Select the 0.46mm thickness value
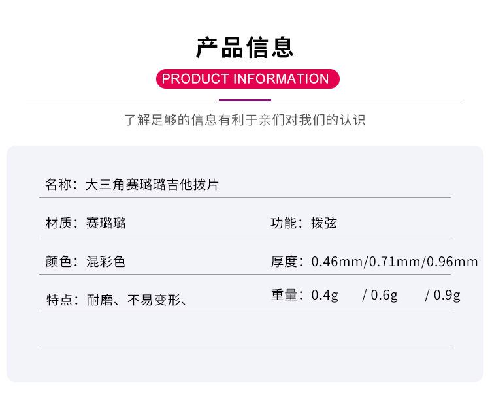Screen dimensions: 490x417 tap(337, 262)
